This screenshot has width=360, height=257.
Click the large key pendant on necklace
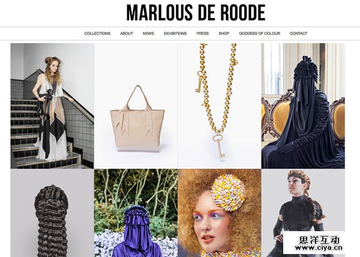click(x=218, y=147)
